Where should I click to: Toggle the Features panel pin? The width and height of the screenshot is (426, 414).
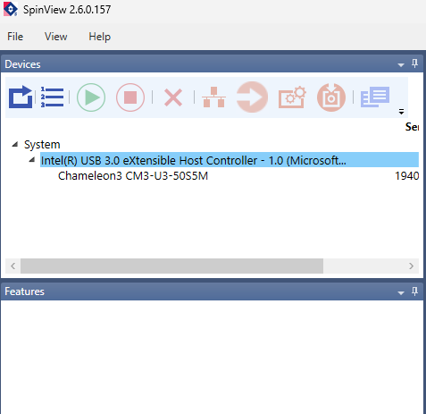tap(414, 291)
